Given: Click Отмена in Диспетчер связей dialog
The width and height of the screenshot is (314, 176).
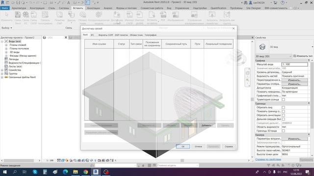Looking at the screenshot, I should [x=198, y=147].
